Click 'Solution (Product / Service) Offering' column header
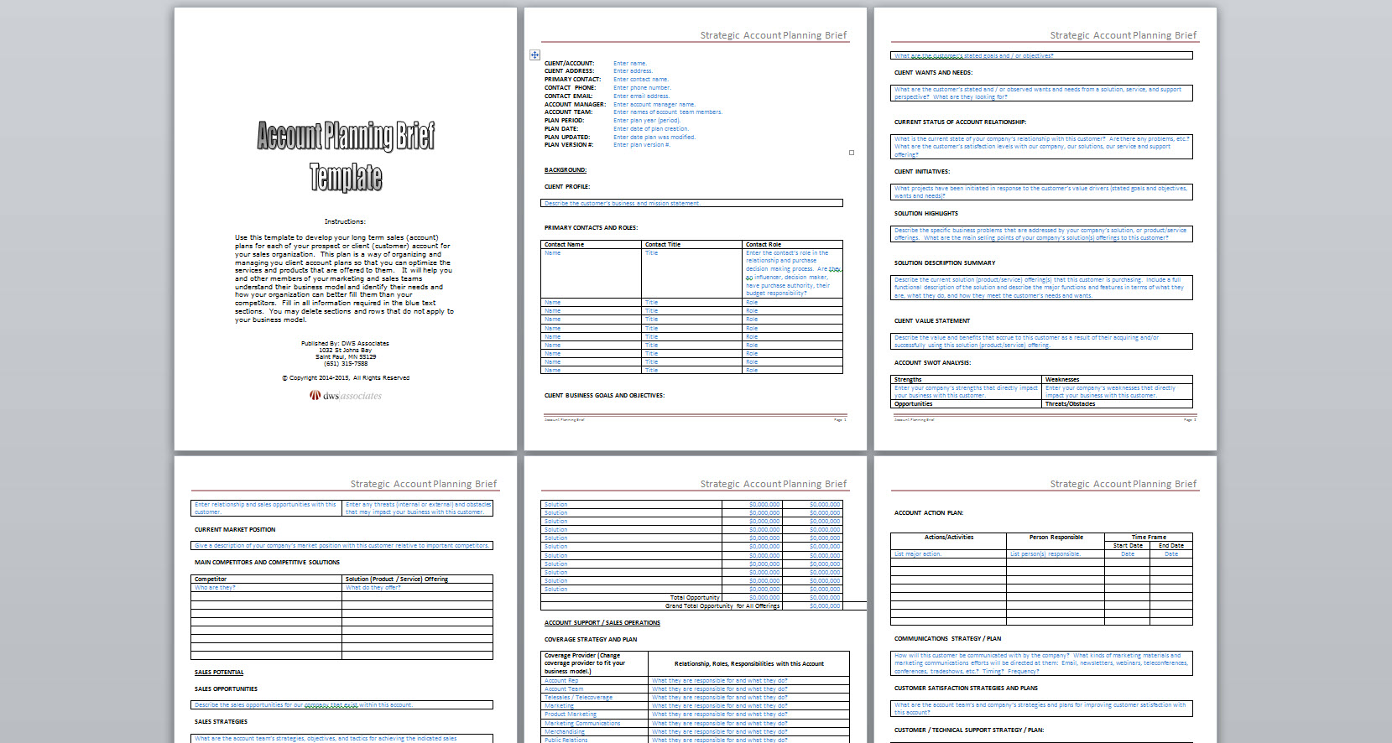Image resolution: width=1392 pixels, height=743 pixels. [397, 579]
